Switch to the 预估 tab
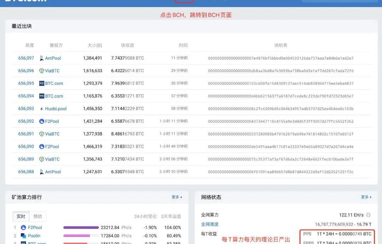Image resolution: width=382 pixels, height=244 pixels. coord(38,216)
